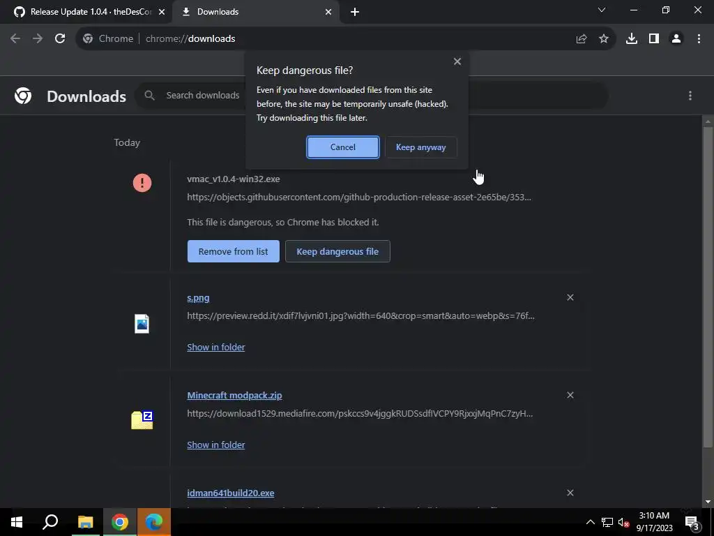714x536 pixels.
Task: Click the network tray icon
Action: click(607, 522)
